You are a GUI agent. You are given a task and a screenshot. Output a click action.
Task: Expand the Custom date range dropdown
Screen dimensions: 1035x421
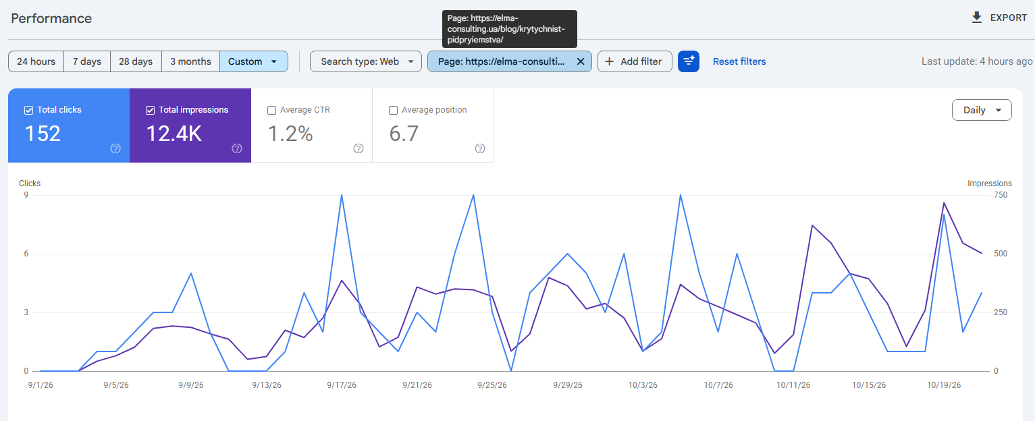(x=254, y=61)
